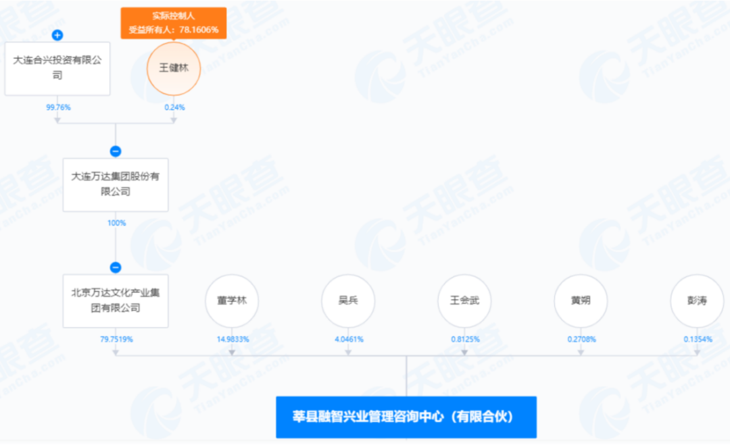Screen dimensions: 730x445
Task: Select the 黄朔 shareholder circle
Action: tap(581, 300)
